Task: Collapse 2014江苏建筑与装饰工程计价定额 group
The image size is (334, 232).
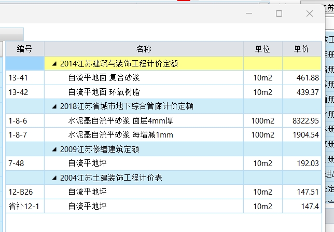Action: [x=54, y=63]
